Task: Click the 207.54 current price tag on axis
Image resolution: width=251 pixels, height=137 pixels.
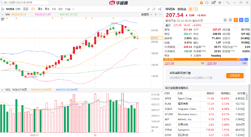Action: 157,38
